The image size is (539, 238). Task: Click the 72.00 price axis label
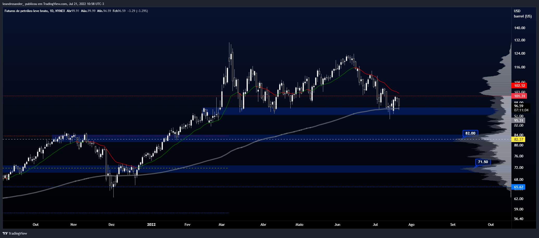519,168
